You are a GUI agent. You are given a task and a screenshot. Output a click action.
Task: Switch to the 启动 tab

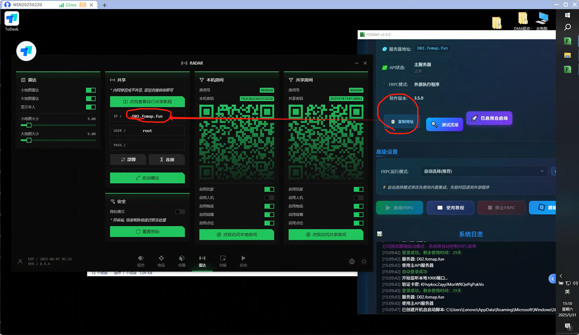243,261
